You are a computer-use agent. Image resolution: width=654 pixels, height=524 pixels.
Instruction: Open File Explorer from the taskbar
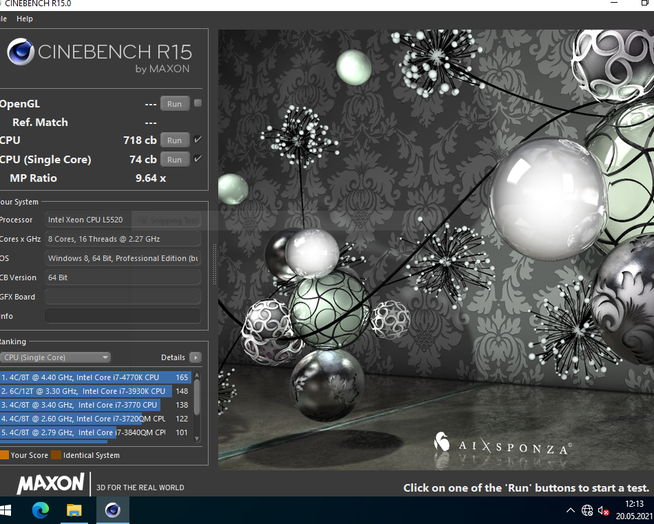pos(74,510)
